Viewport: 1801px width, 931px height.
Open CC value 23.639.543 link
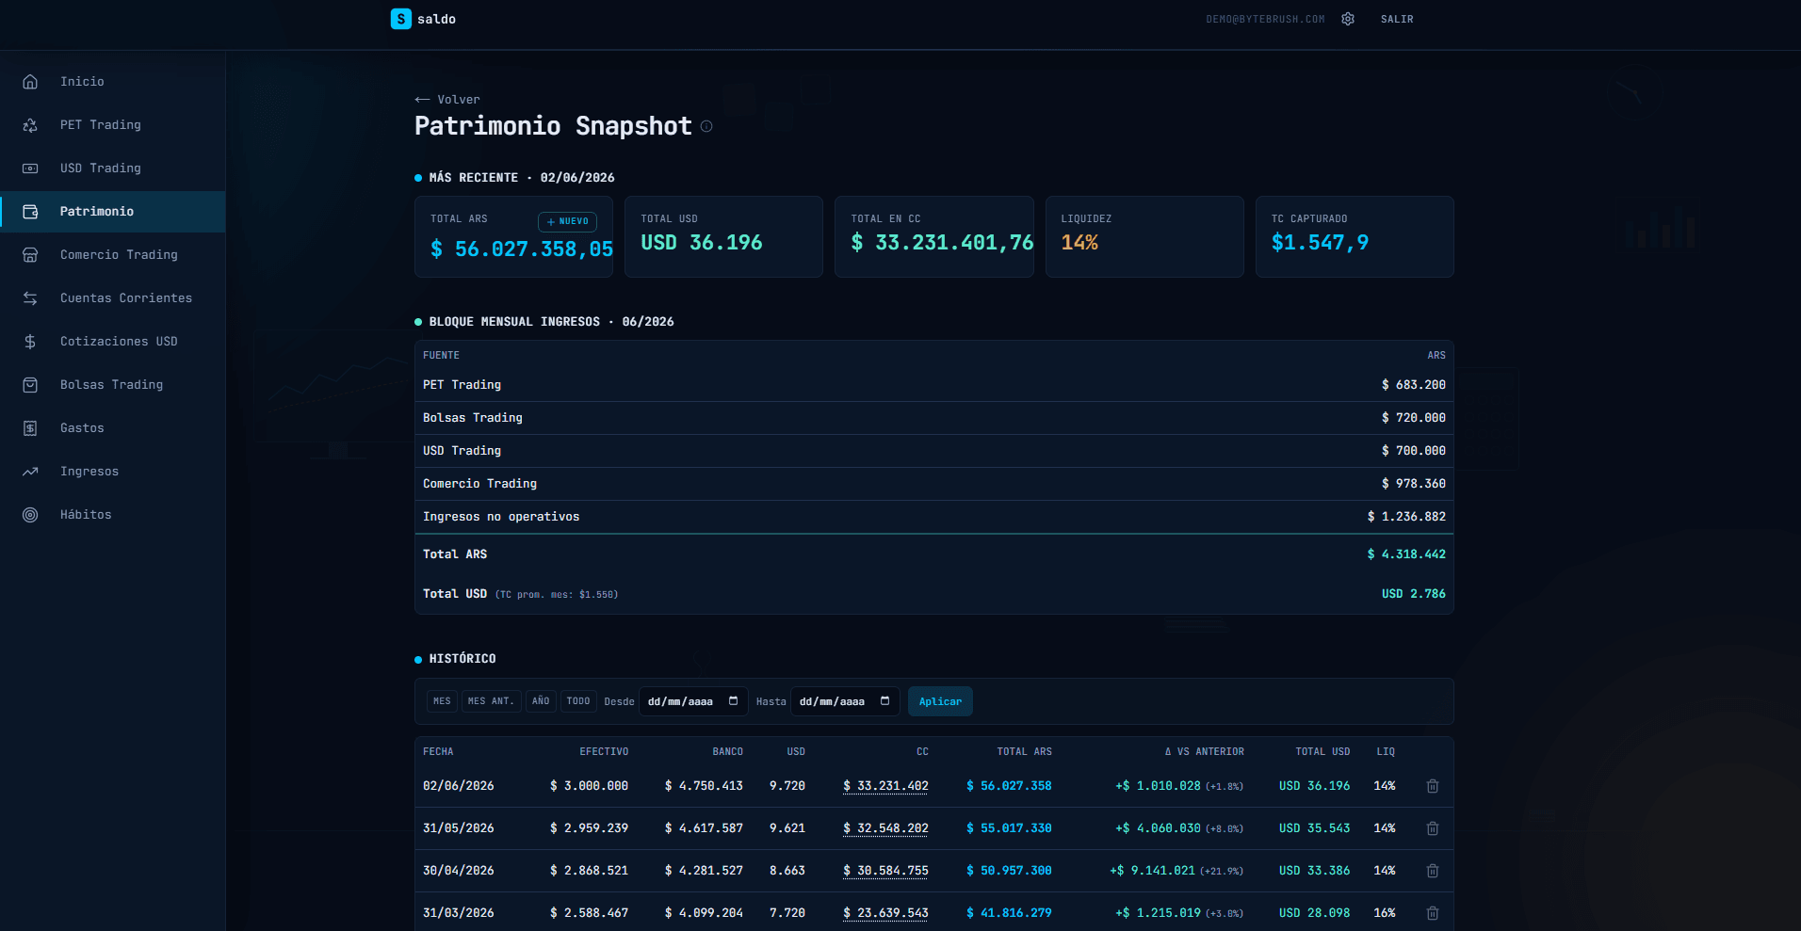tap(885, 913)
